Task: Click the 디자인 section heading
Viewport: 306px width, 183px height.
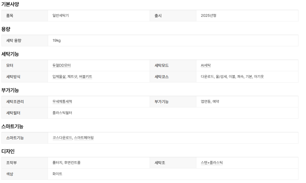Action: (8, 151)
